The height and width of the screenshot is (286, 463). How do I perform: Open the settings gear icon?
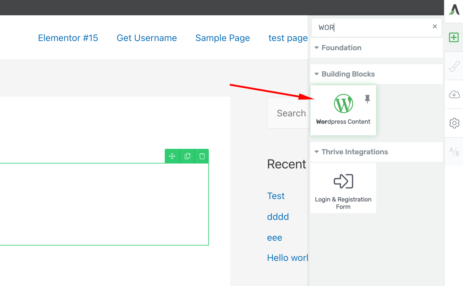[454, 123]
